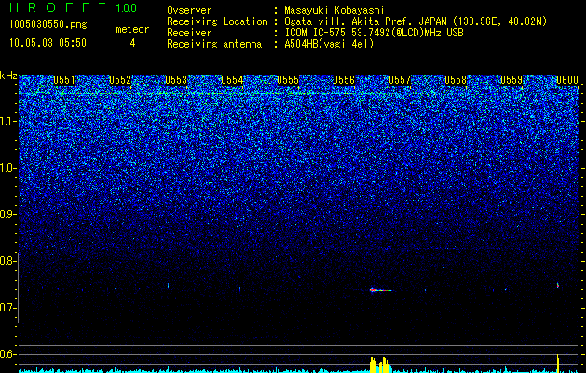Click the version number 1.00
Image resolution: width=586 pixels, height=373 pixels.
click(x=127, y=7)
